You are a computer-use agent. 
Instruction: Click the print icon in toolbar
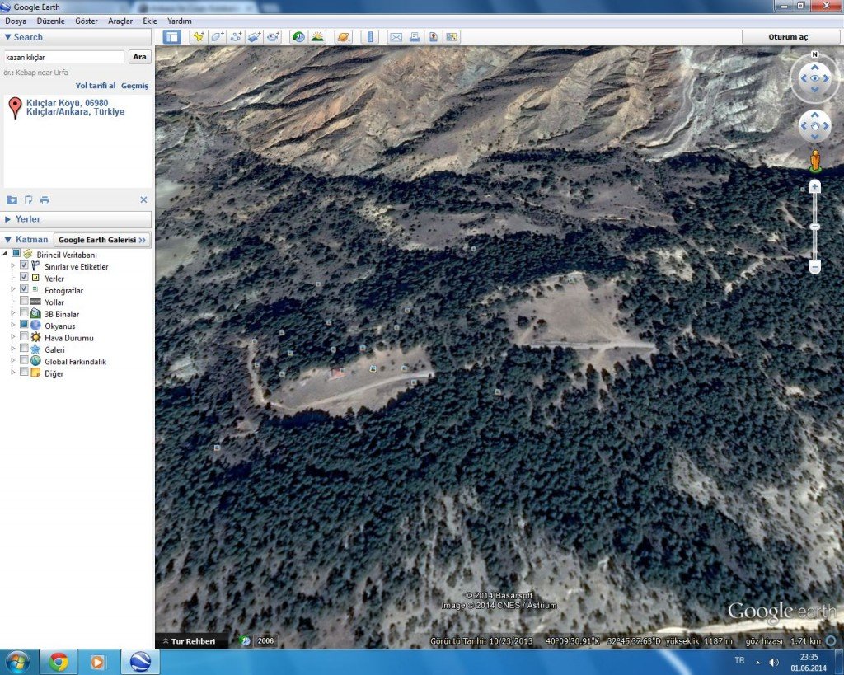415,37
